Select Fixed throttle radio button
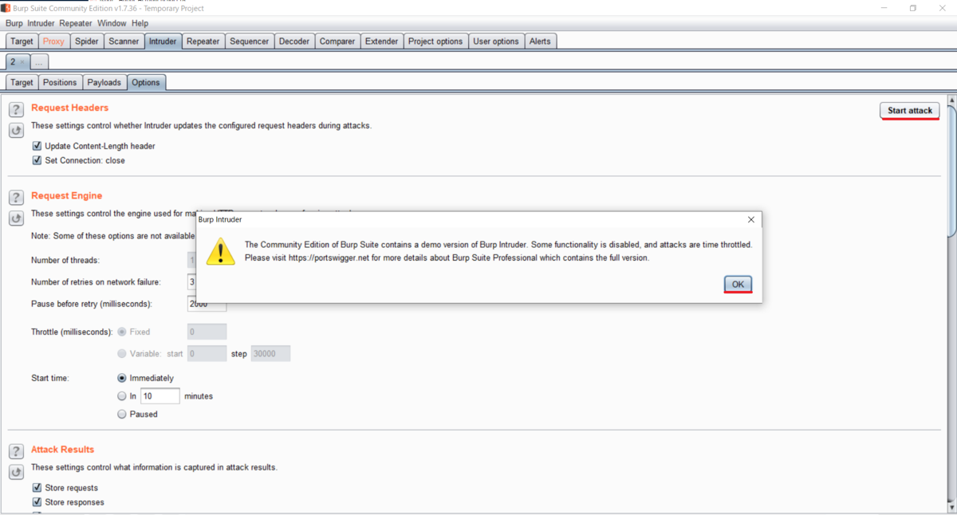This screenshot has height=515, width=957. (x=122, y=332)
